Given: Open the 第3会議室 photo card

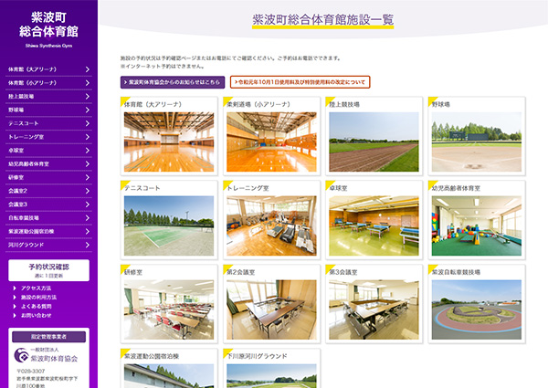Looking at the screenshot, I should pyautogui.click(x=374, y=304).
